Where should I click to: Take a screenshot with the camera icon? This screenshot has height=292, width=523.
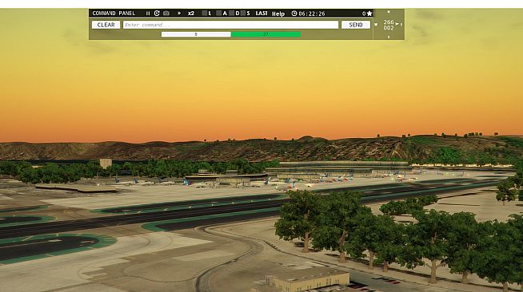pyautogui.click(x=166, y=14)
